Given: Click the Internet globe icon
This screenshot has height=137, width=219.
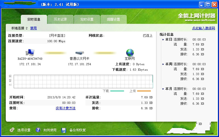Looking at the screenshot, I should 130,53.
